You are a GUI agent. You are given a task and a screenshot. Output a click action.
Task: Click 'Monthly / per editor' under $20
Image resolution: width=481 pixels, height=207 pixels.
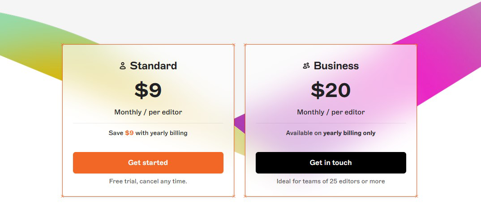331,112
